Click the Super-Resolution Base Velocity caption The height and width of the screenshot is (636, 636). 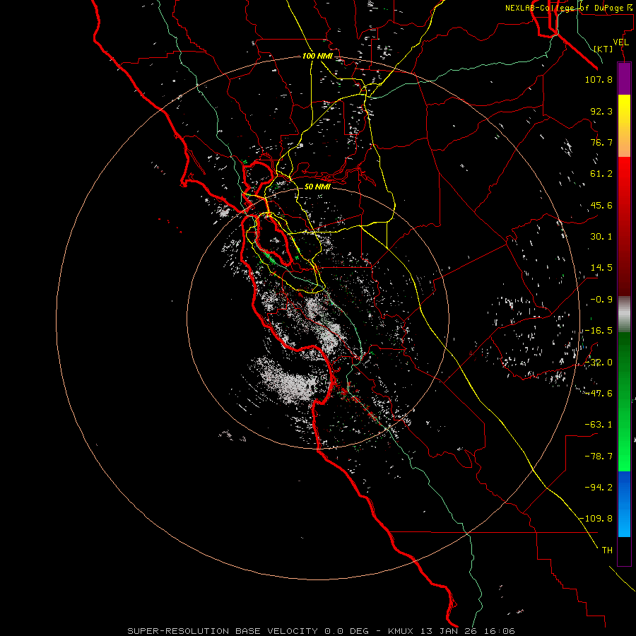322,631
